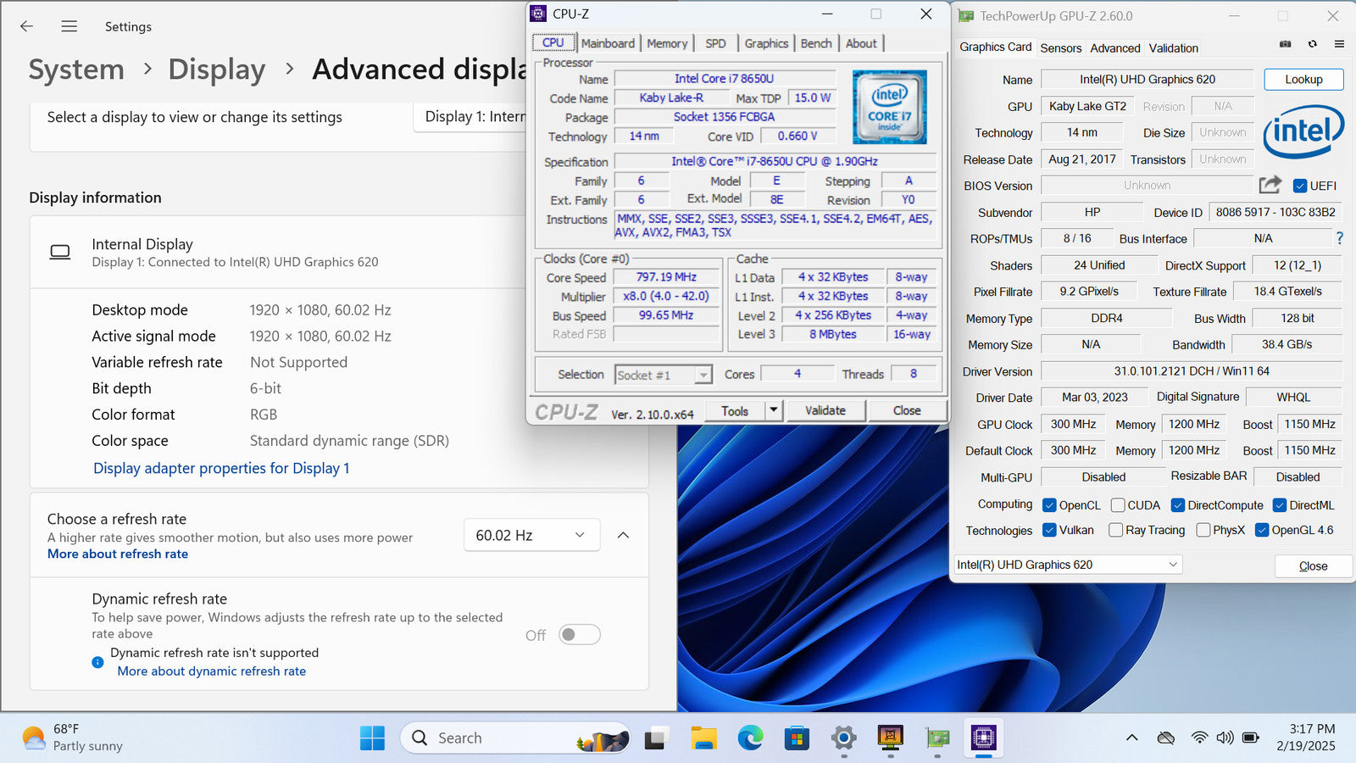Toggle the Dynamic refresh rate switch
1356x763 pixels.
pos(580,634)
